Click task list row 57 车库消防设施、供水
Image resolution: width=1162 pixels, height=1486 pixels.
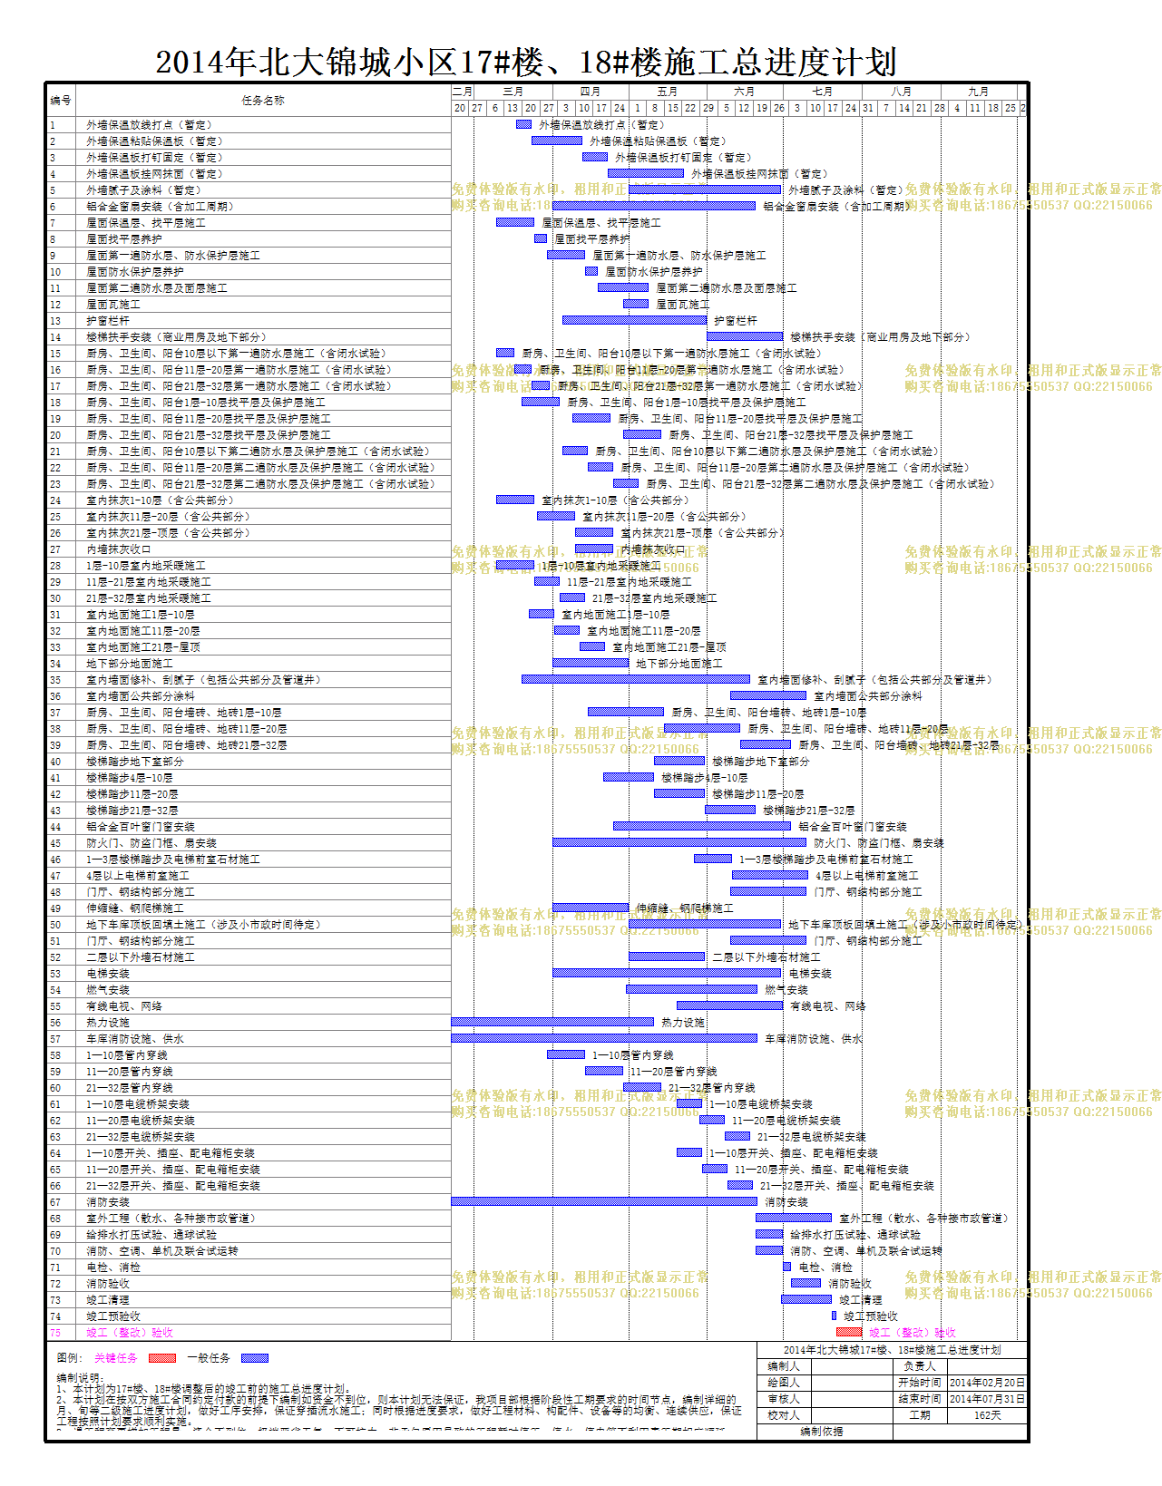pyautogui.click(x=249, y=1039)
